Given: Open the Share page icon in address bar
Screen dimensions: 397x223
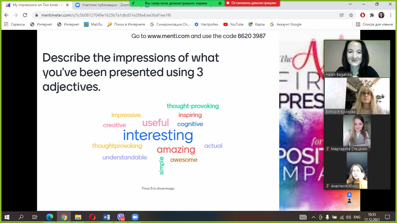Looking at the screenshot, I should pyautogui.click(x=342, y=15).
